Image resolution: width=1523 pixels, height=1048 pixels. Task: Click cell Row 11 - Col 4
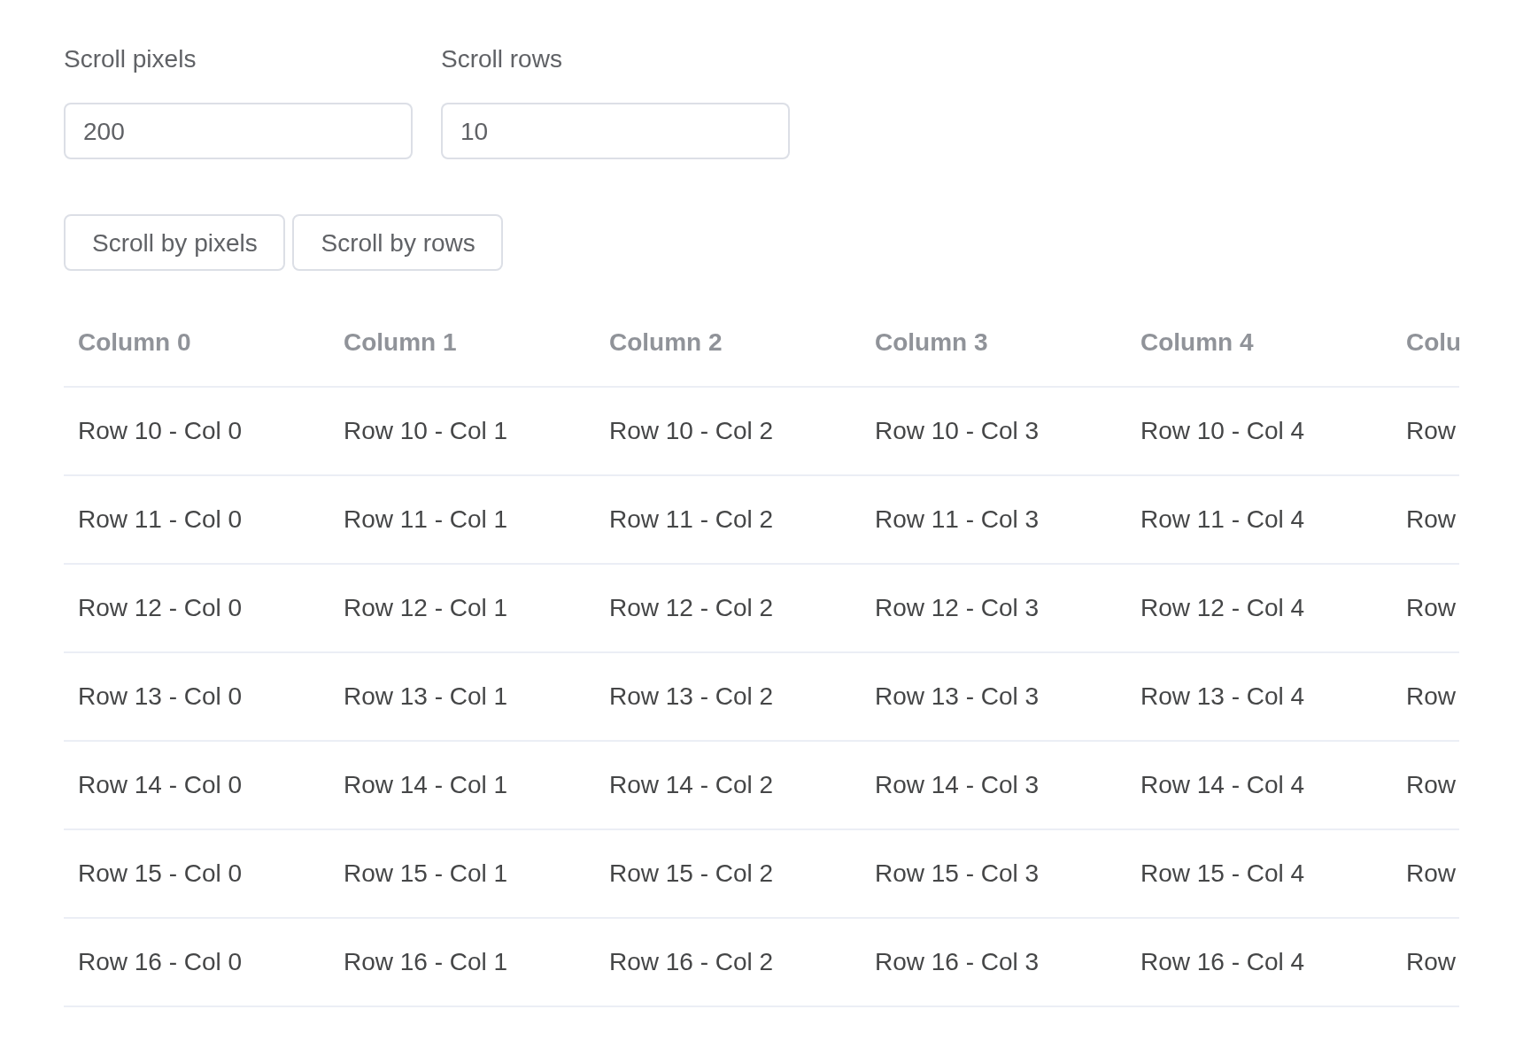click(x=1259, y=520)
